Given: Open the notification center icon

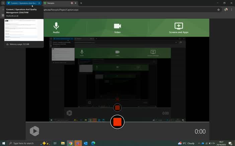Looking at the screenshot, I should [x=230, y=143].
